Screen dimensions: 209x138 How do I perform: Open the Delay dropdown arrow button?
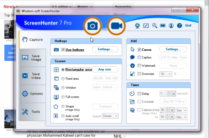173,94
